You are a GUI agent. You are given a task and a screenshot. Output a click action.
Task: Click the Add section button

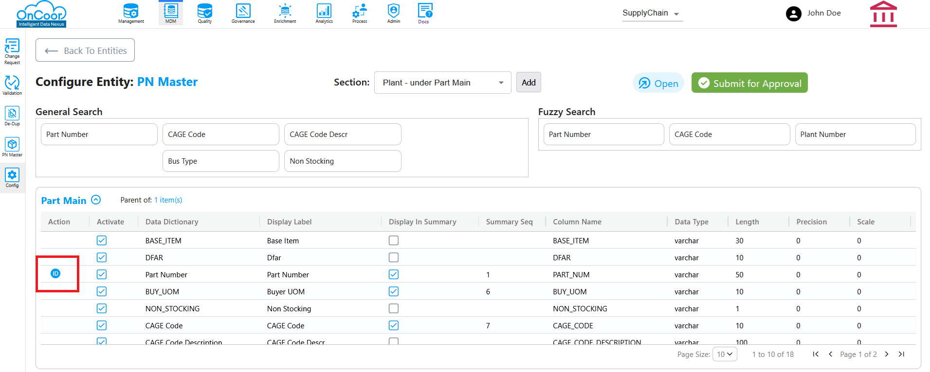coord(529,83)
